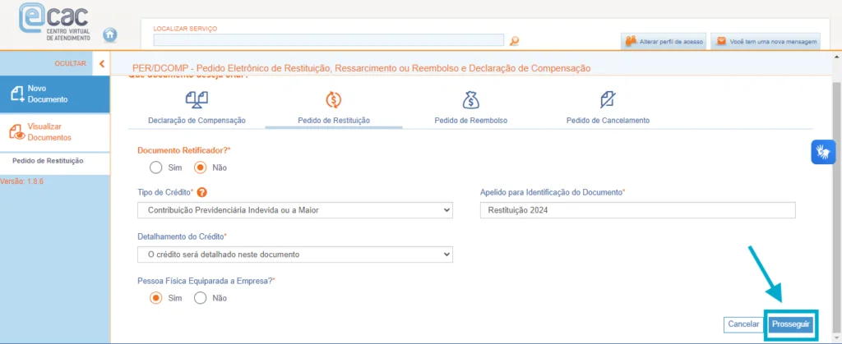Click the home icon beside e-CAC logo
Image resolution: width=842 pixels, height=344 pixels.
(110, 34)
